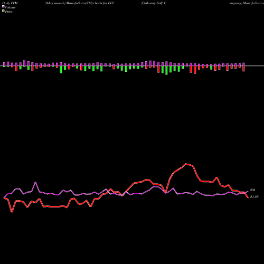Image resolution: width=264 pixels, height=264 pixels.
Task: Click the 'Volume' legend label
Action: 10,7
